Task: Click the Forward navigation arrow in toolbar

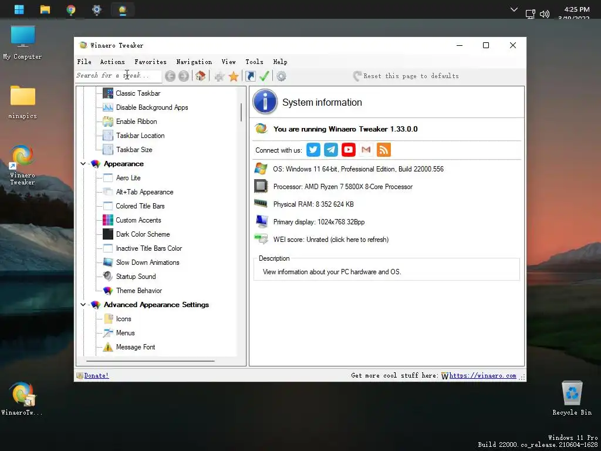Action: [184, 76]
